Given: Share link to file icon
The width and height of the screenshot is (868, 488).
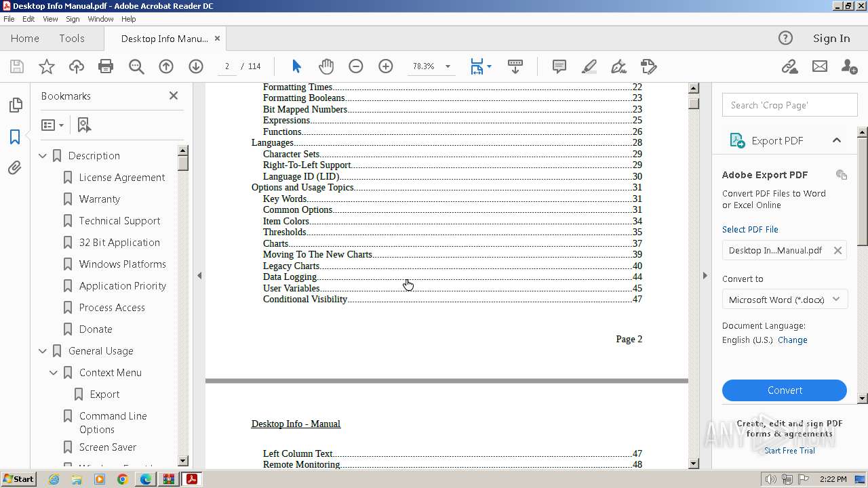Looking at the screenshot, I should pyautogui.click(x=789, y=66).
